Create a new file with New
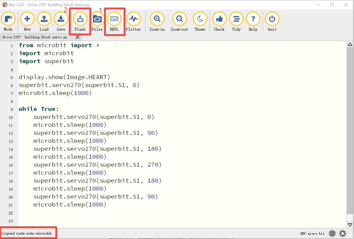 pos(27,21)
